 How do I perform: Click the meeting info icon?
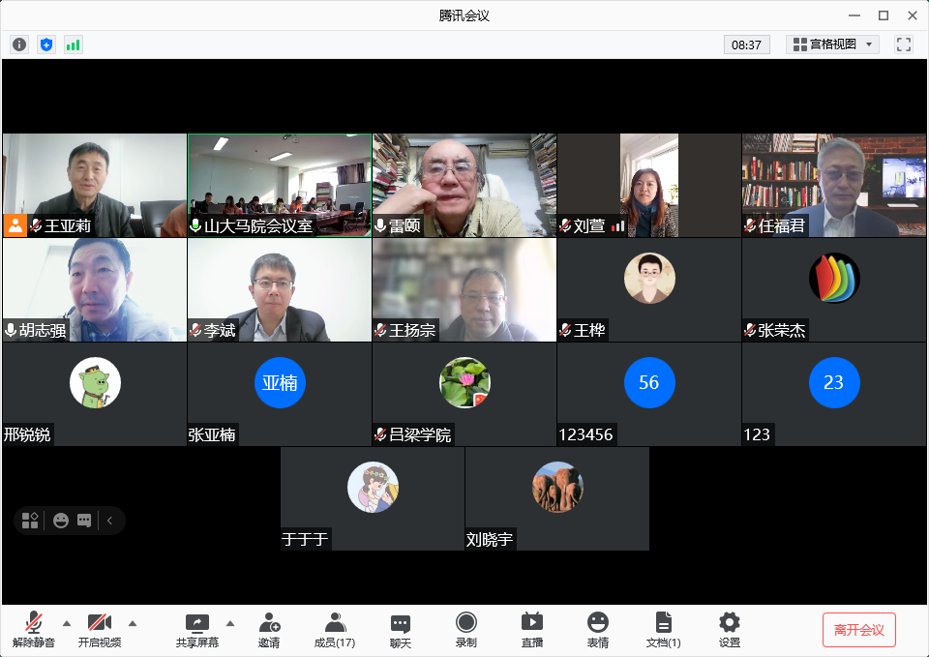[x=19, y=45]
